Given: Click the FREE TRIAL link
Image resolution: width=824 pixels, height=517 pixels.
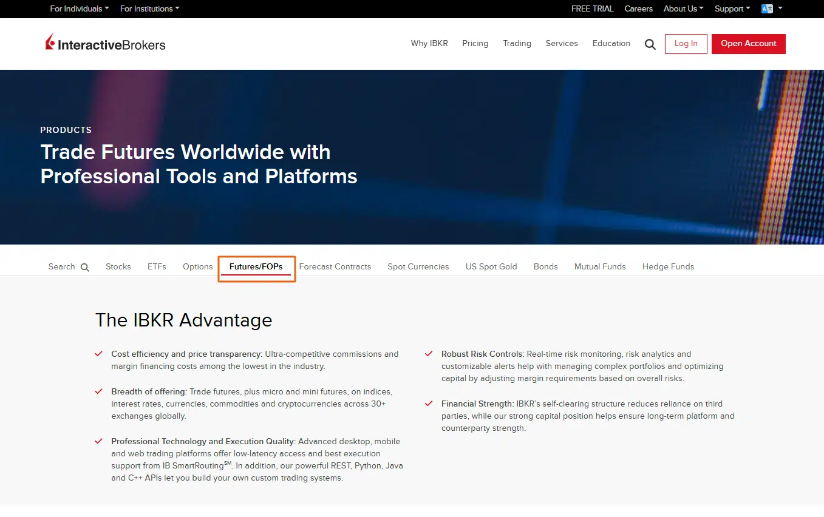Looking at the screenshot, I should [x=592, y=8].
